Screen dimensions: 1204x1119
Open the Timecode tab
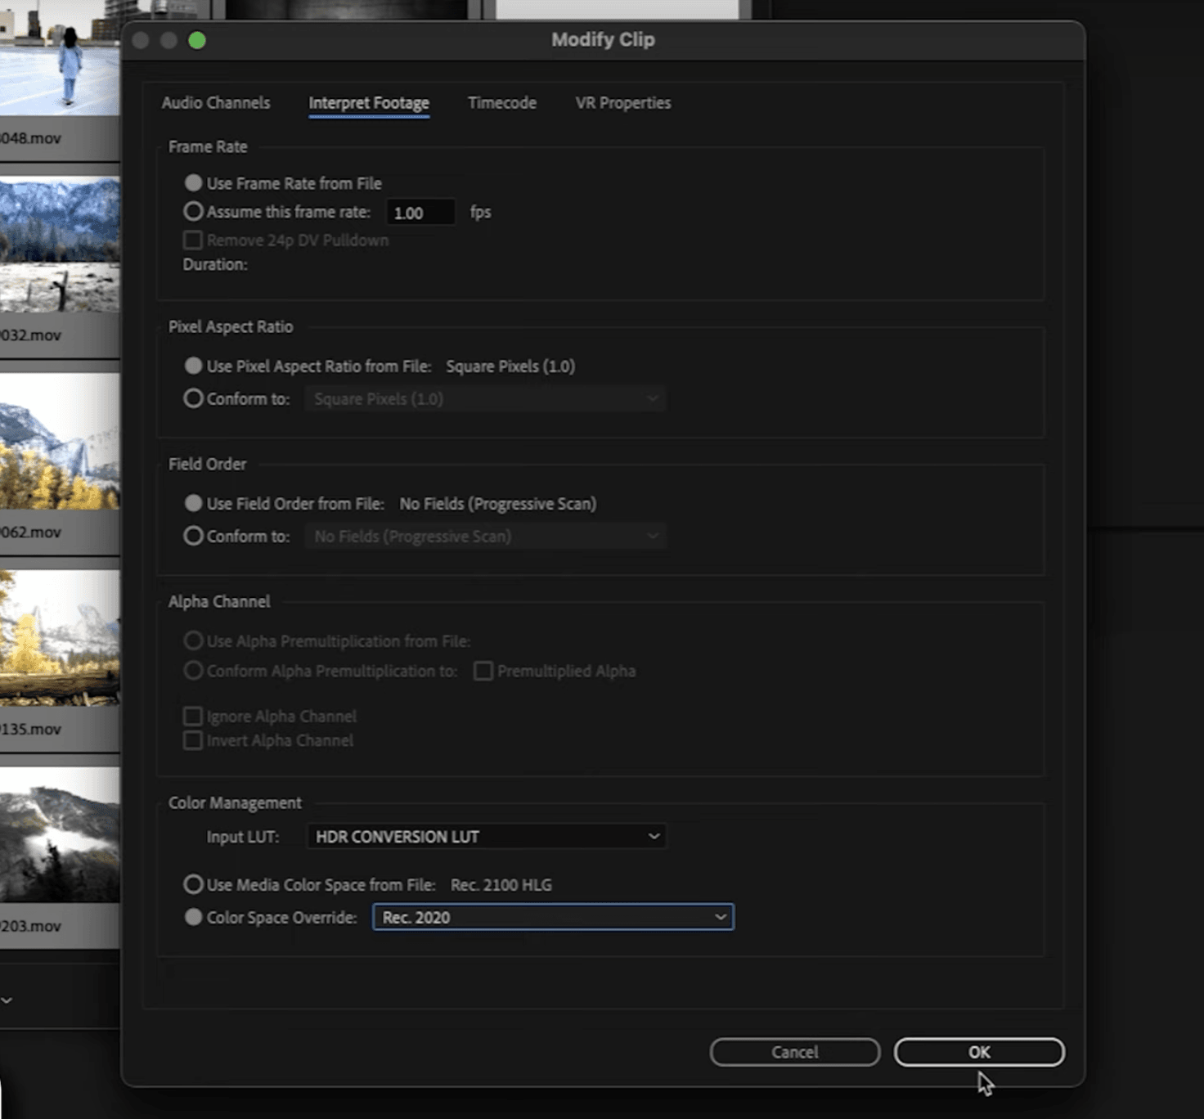pos(501,103)
